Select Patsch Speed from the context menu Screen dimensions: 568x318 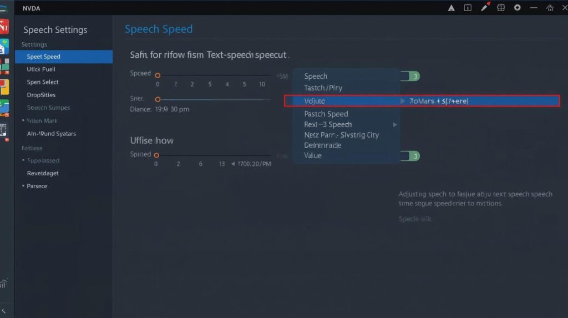point(326,114)
